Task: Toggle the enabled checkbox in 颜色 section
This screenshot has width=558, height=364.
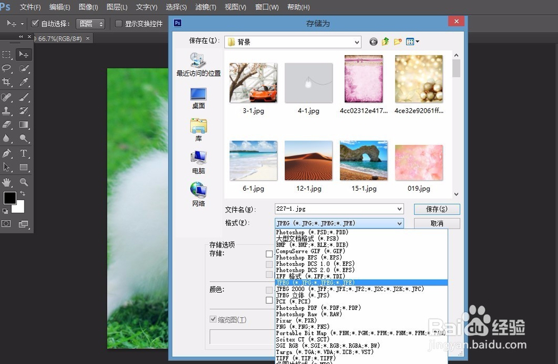Action: click(269, 300)
